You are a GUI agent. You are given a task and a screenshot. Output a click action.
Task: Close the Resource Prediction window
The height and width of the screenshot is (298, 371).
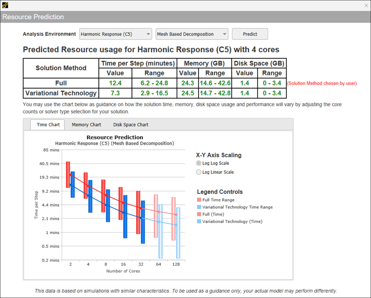click(366, 5)
